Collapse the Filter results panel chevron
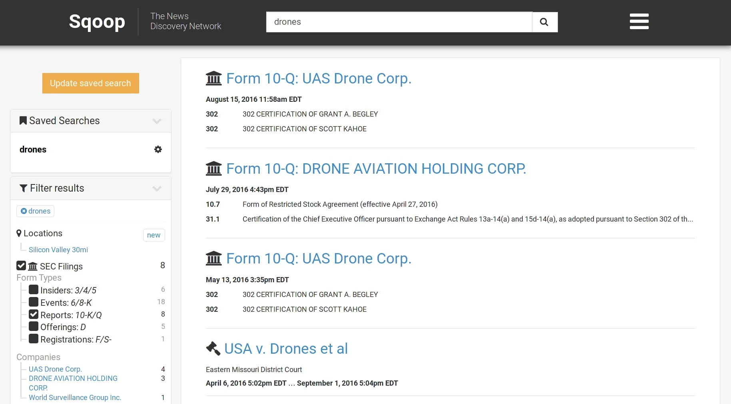This screenshot has width=731, height=404. [x=157, y=188]
